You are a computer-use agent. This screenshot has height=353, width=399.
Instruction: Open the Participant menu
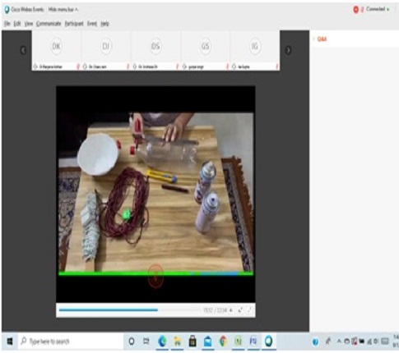pos(74,24)
